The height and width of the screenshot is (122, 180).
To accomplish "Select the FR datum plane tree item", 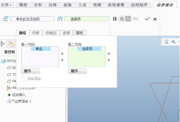I will [11, 81].
